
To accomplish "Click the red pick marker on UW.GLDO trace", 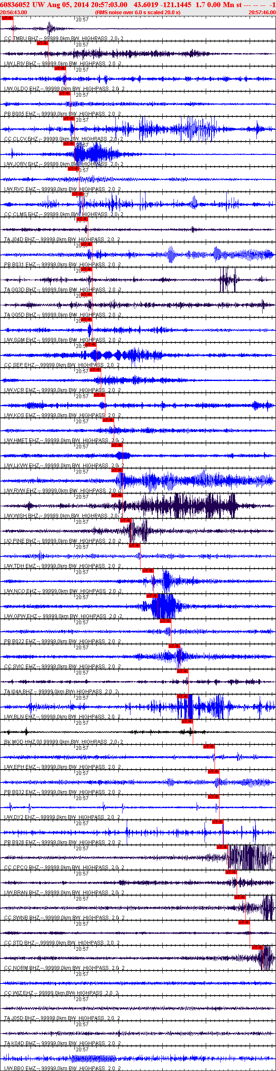I will pyautogui.click(x=60, y=68).
